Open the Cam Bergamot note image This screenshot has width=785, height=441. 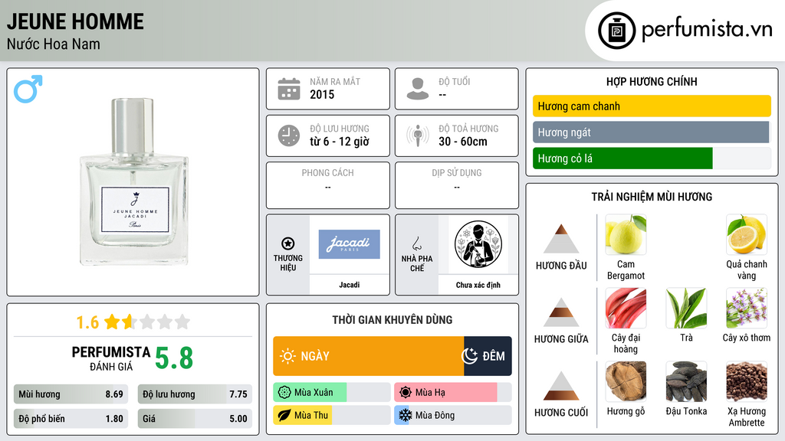[626, 234]
